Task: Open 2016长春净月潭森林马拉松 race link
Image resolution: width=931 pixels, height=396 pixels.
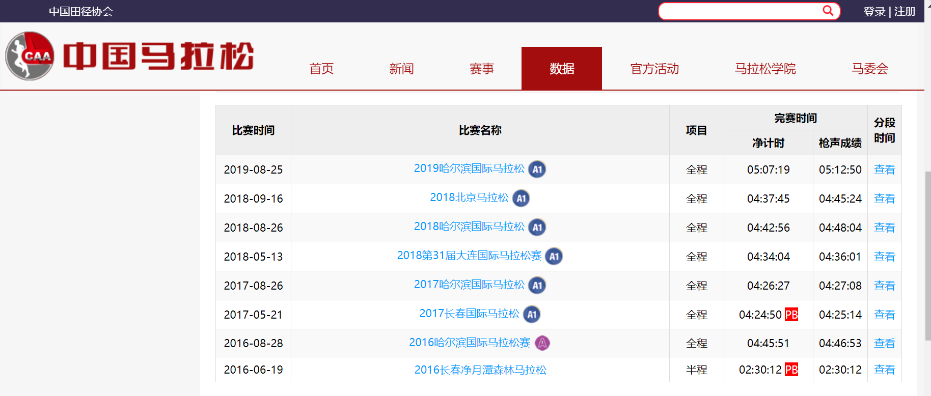Action: (x=480, y=370)
